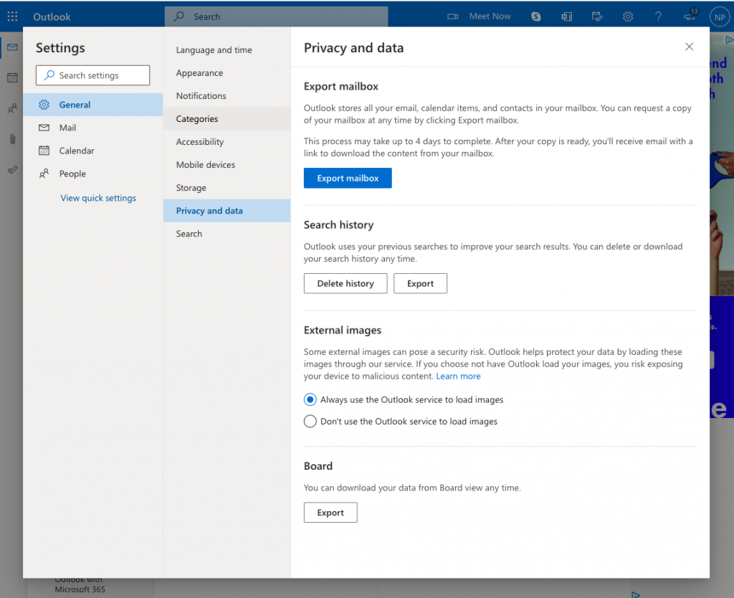The height and width of the screenshot is (598, 734).
Task: Open the feedback megaphone icon with badge
Action: click(x=690, y=16)
